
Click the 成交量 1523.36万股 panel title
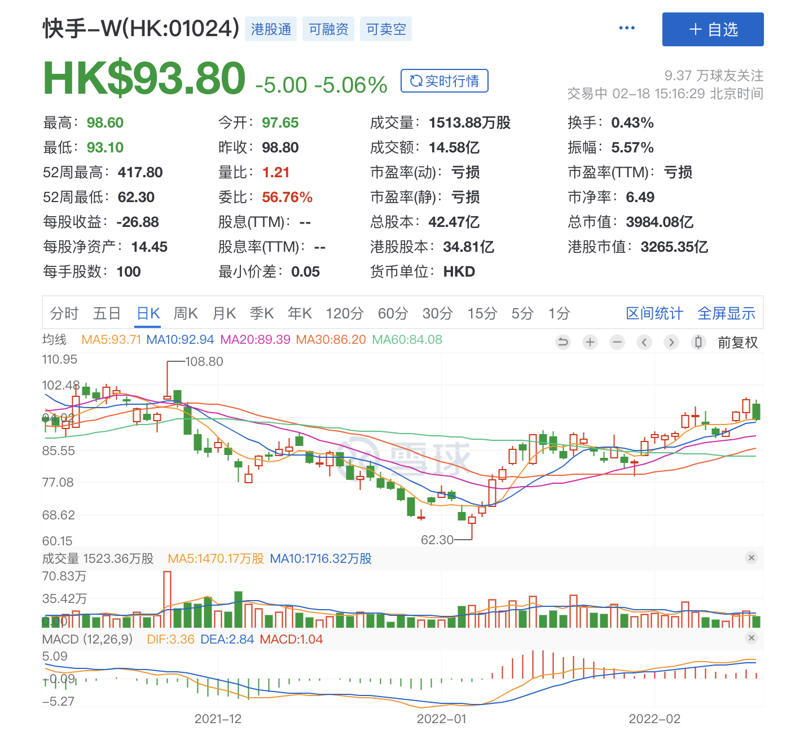point(98,558)
